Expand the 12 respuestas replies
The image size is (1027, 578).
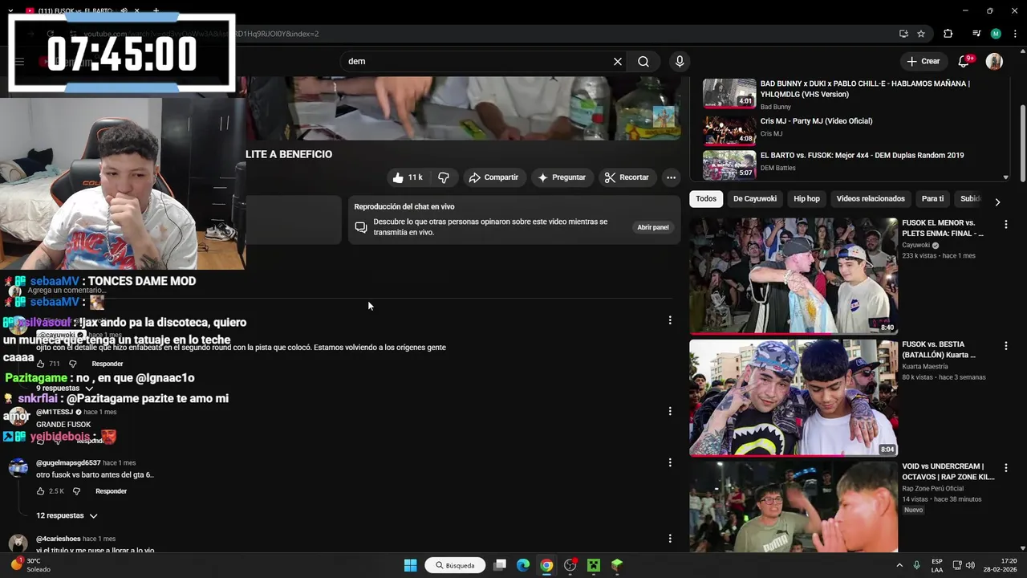pyautogui.click(x=67, y=515)
